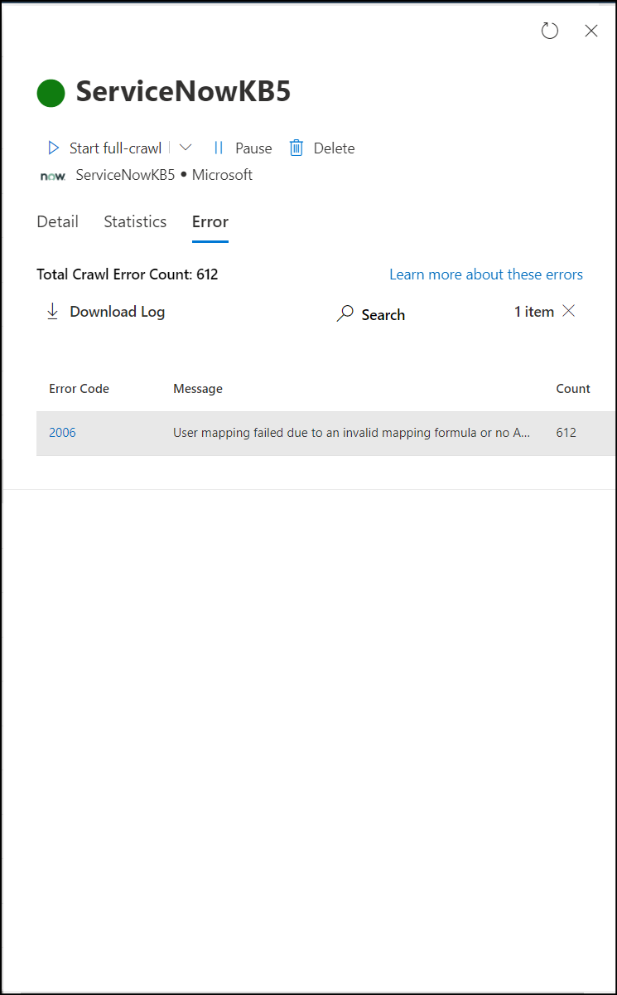Open the Statistics tab
The height and width of the screenshot is (995, 617).
(135, 221)
